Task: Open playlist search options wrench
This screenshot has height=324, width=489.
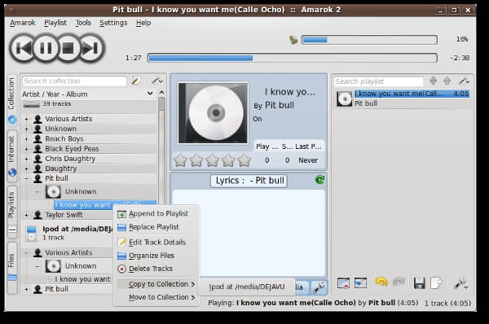Action: pyautogui.click(x=464, y=81)
